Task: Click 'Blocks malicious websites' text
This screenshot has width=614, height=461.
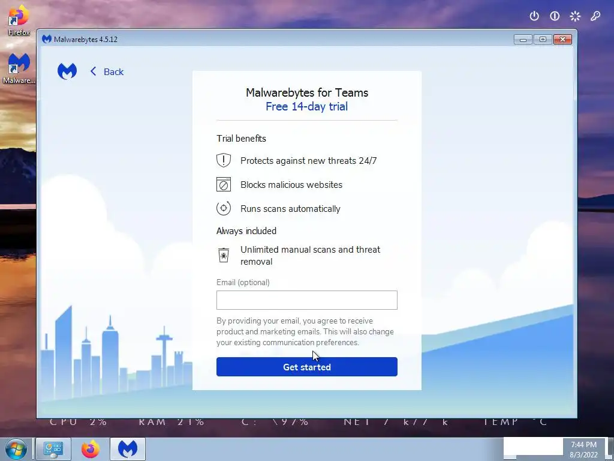Action: (x=291, y=185)
